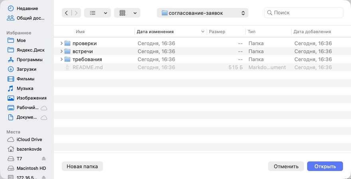Select Музыка in the sidebar
Screen dimensions: 351x179
click(26, 88)
